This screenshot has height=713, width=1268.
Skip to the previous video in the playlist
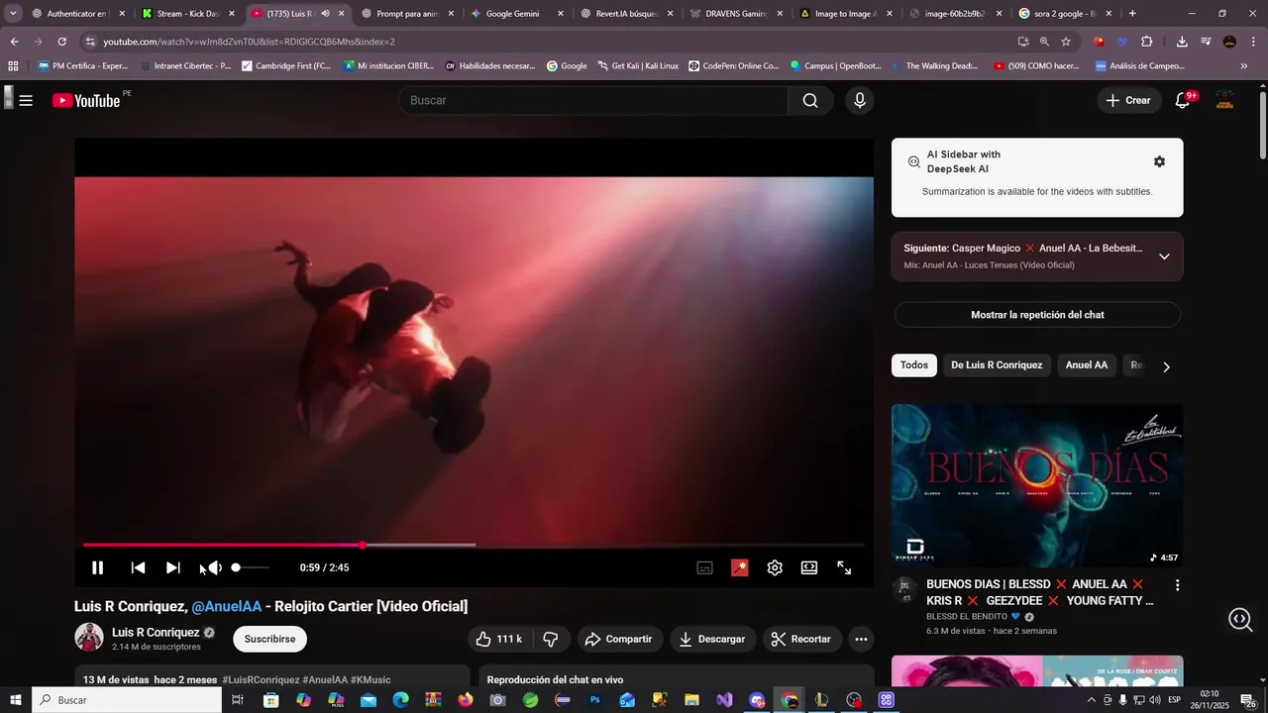[x=138, y=567]
